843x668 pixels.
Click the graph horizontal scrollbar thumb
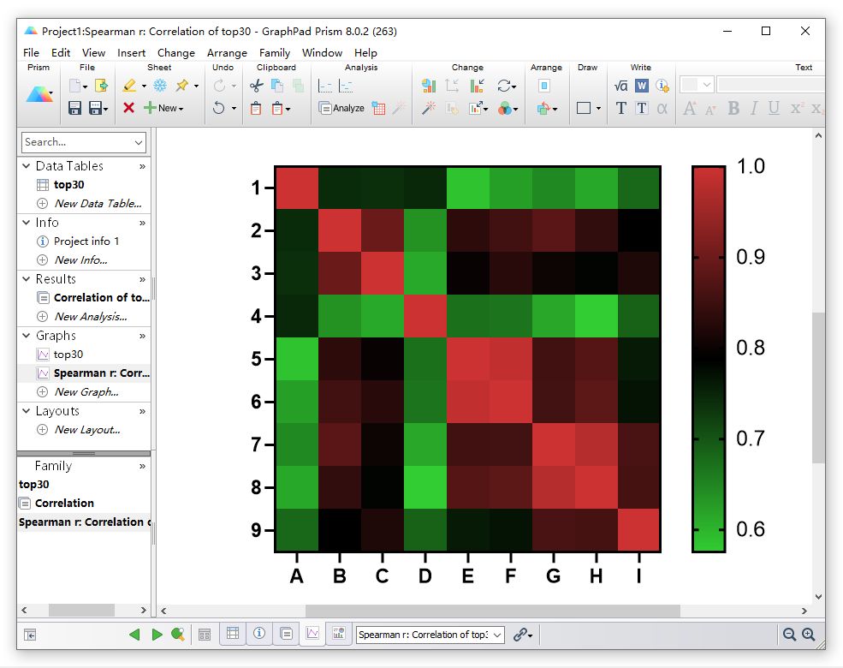click(x=492, y=611)
